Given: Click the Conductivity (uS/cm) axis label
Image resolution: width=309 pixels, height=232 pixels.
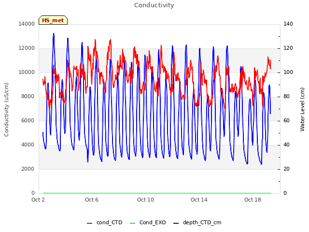Looking at the screenshot, I should pos(6,110).
